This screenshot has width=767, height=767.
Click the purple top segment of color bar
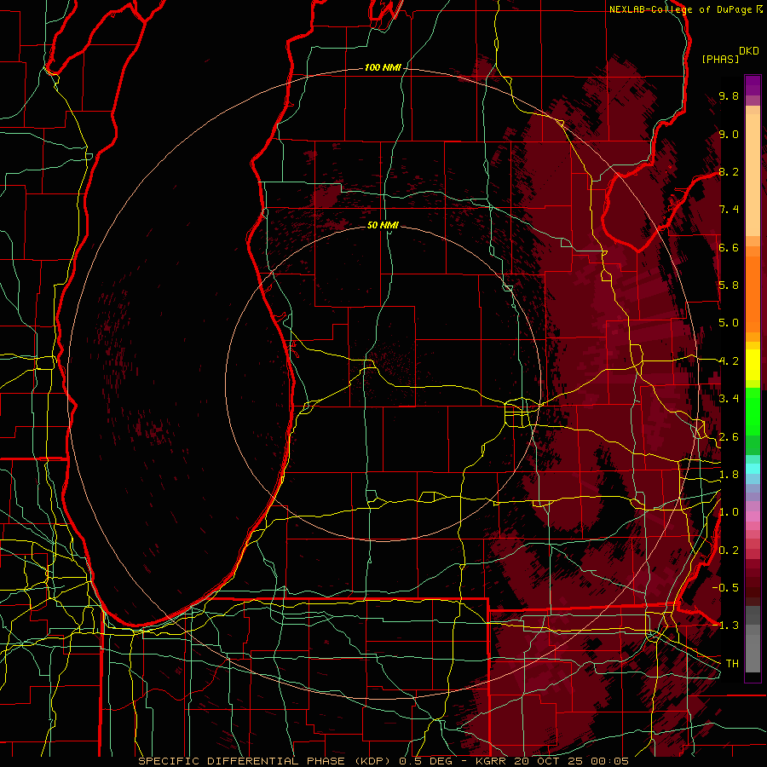pyautogui.click(x=753, y=85)
